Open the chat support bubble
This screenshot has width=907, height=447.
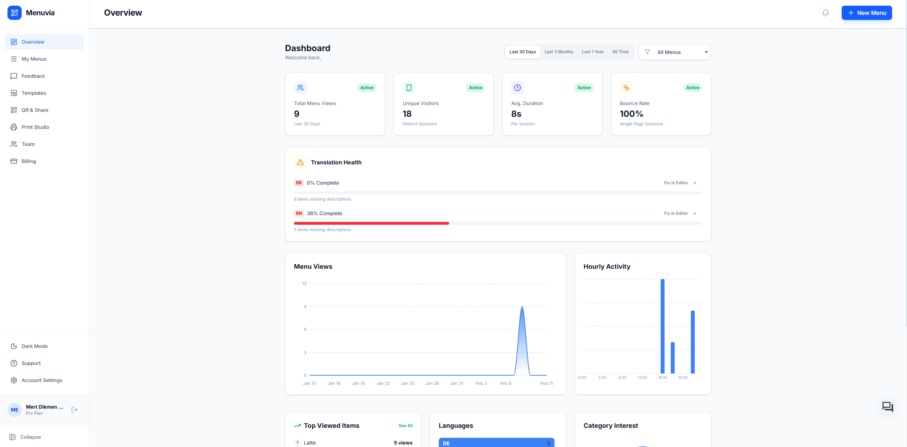click(887, 407)
